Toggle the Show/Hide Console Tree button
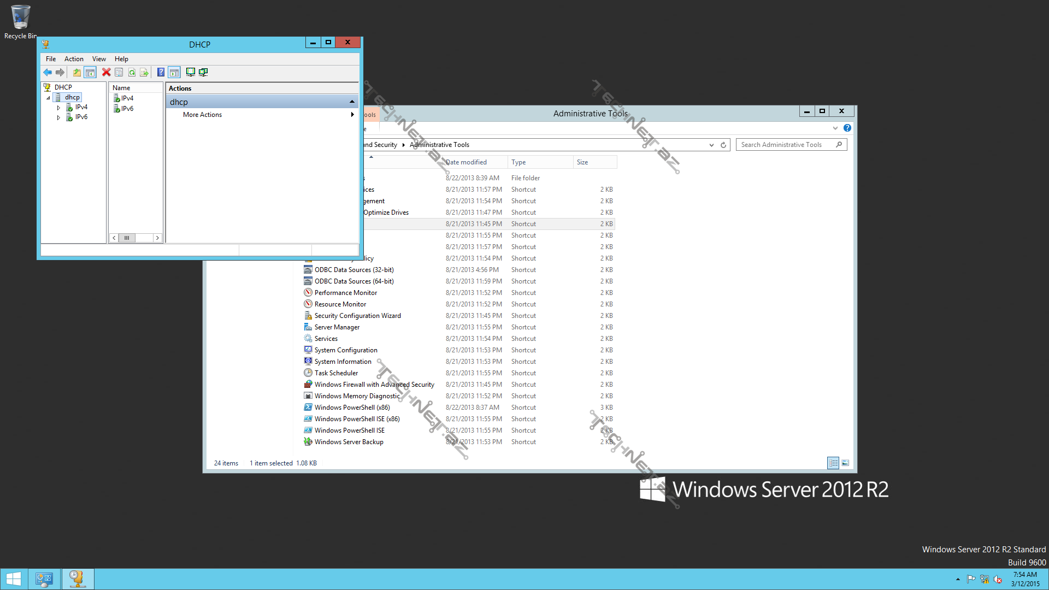Viewport: 1049px width, 590px height. pyautogui.click(x=90, y=72)
